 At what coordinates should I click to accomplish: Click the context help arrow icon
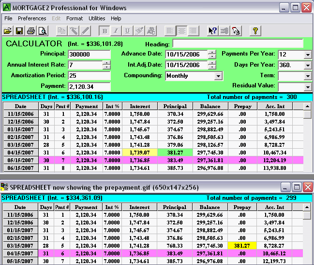click(212, 31)
